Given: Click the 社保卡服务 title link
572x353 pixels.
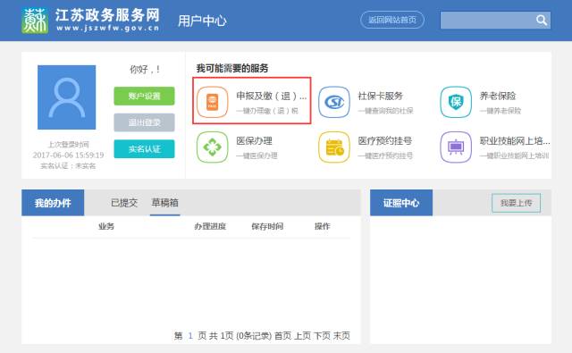Looking at the screenshot, I should (x=380, y=96).
